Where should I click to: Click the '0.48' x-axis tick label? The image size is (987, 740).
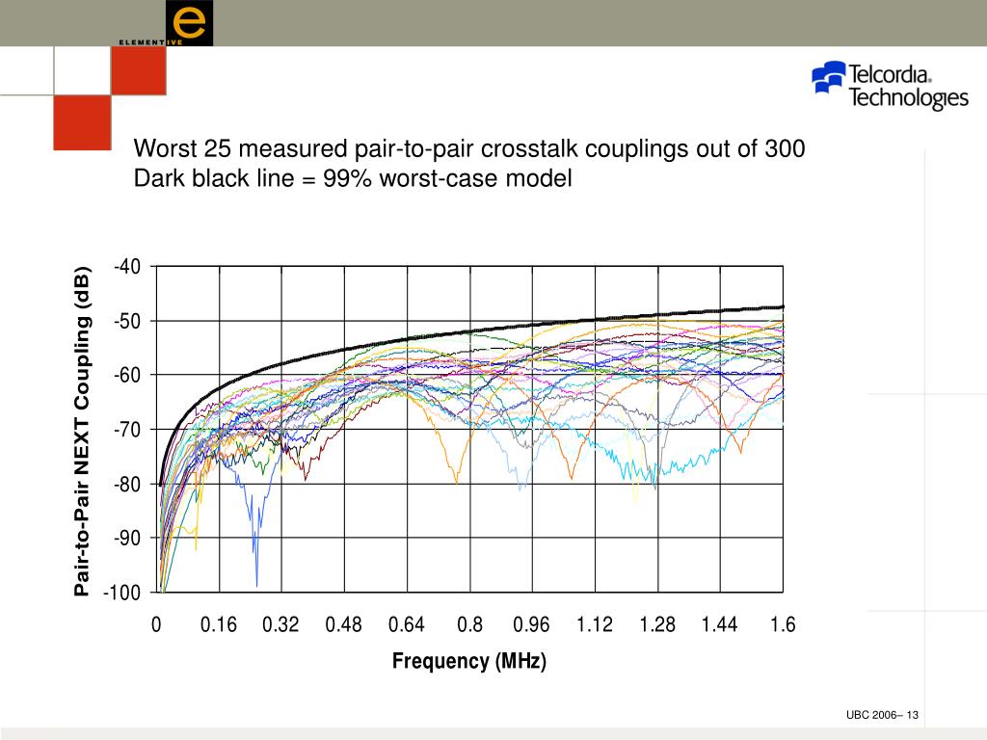pyautogui.click(x=344, y=624)
